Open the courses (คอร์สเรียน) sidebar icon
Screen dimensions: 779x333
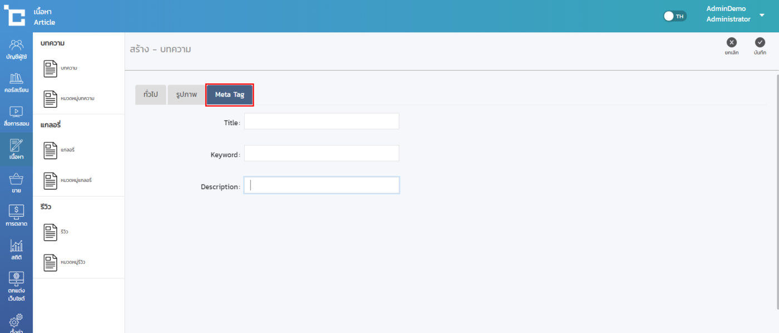point(17,78)
